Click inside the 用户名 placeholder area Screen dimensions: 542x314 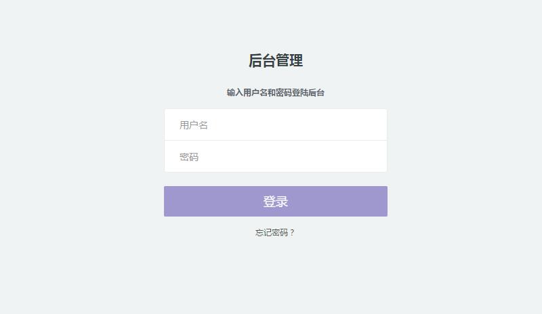pos(194,125)
